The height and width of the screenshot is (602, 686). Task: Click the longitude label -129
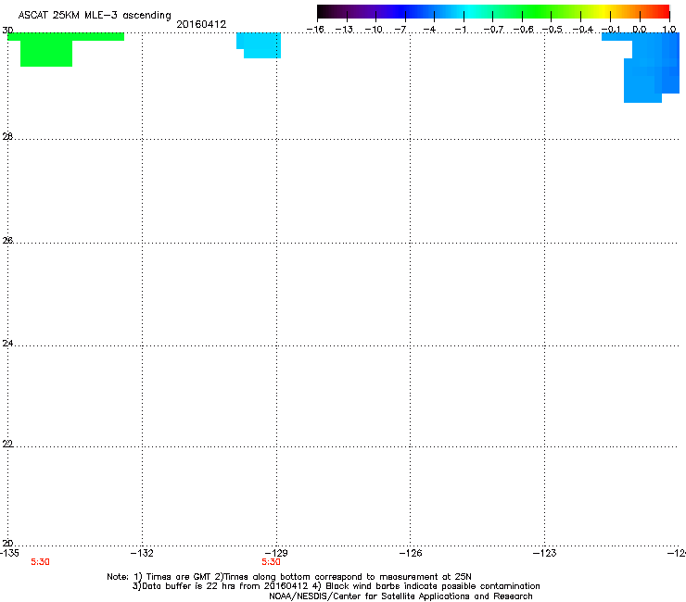(276, 553)
